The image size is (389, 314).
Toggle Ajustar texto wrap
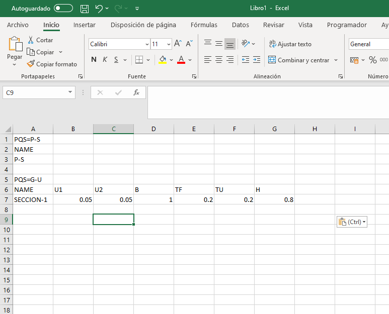290,44
